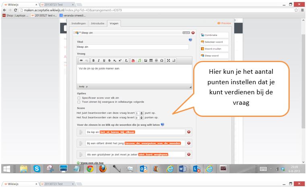Screen dimensions: 307x187
Task: Collapse the 'Sleep zin' question with its arrow
Action: (80, 33)
